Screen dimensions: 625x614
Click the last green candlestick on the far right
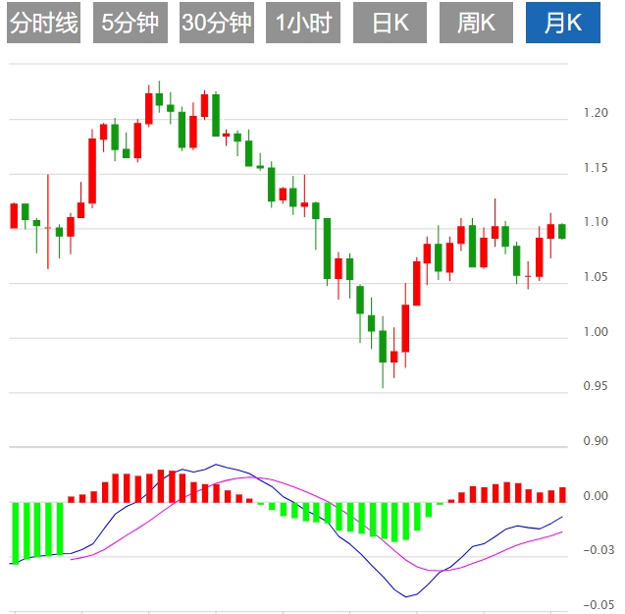coord(562,231)
